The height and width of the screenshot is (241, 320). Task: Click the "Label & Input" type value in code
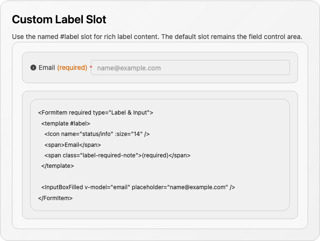tap(129, 113)
